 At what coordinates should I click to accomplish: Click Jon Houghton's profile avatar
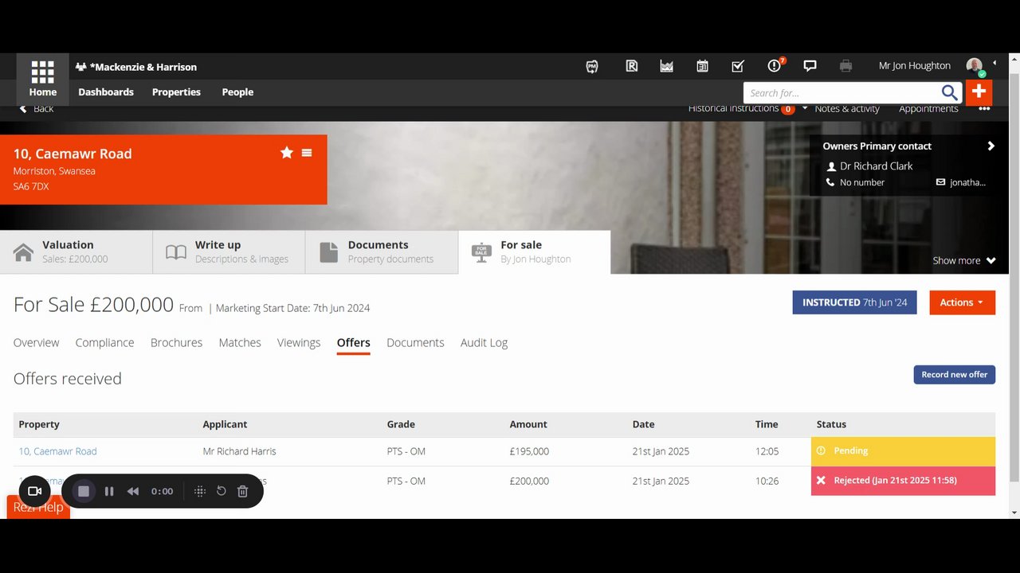pyautogui.click(x=975, y=66)
